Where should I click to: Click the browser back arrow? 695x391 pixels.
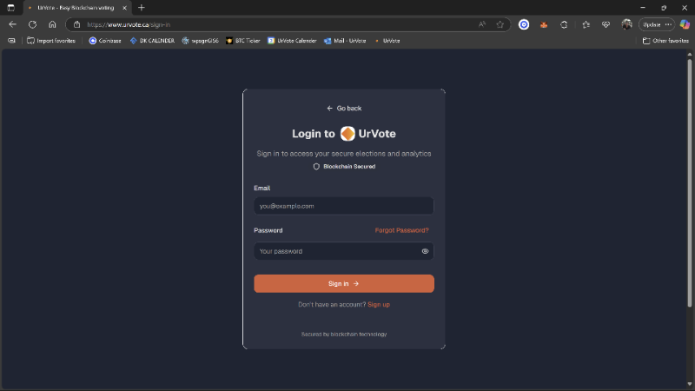pos(12,24)
